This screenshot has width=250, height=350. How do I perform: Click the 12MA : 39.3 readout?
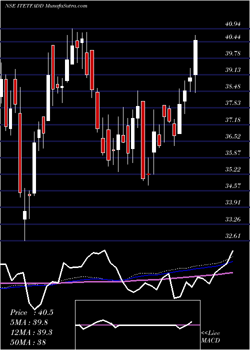pos(31,332)
